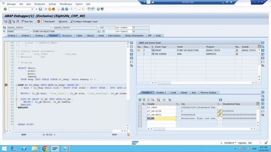Collapse the LOOP AT lt_vbap block
271x152 pixels.
[17, 85]
